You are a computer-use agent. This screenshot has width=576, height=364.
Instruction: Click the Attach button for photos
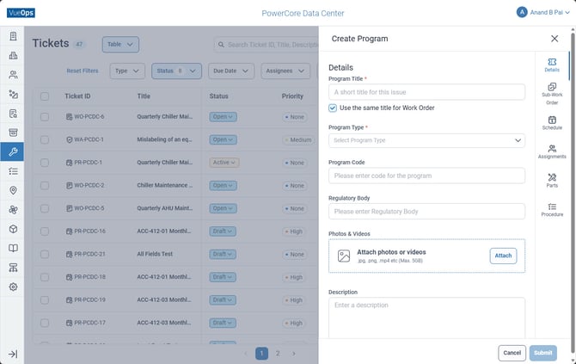coord(503,256)
